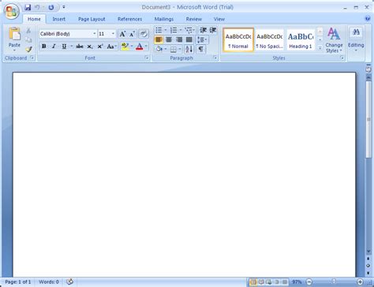
Task: Open the Calibri (Body) font dropdown
Action: [x=68, y=34]
